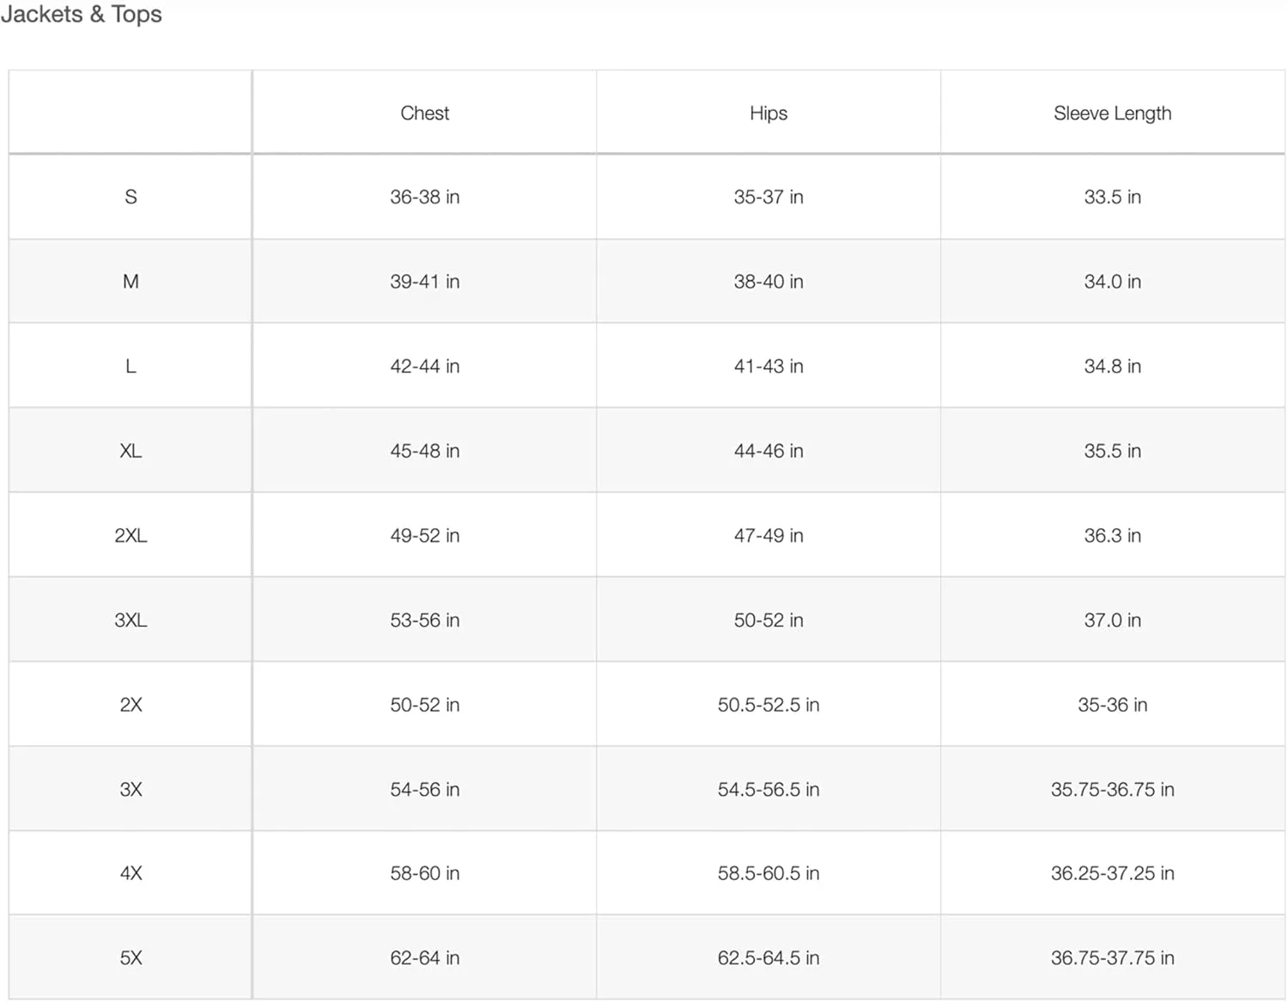The width and height of the screenshot is (1288, 1002).
Task: Select the L size row label
Action: 131,367
